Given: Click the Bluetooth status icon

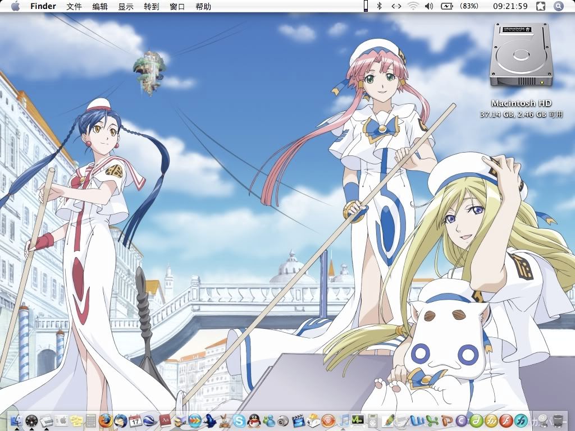Looking at the screenshot, I should (x=380, y=6).
